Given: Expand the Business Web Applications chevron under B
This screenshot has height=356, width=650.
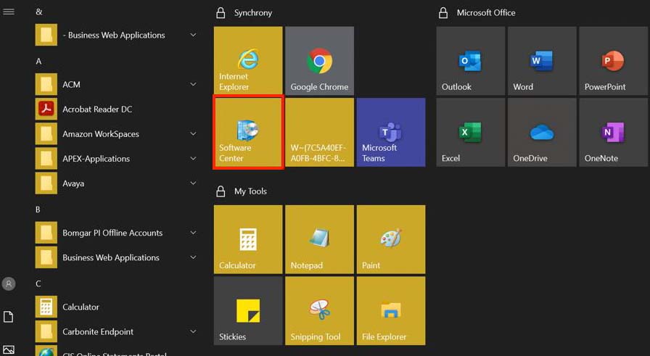Looking at the screenshot, I should (x=193, y=257).
